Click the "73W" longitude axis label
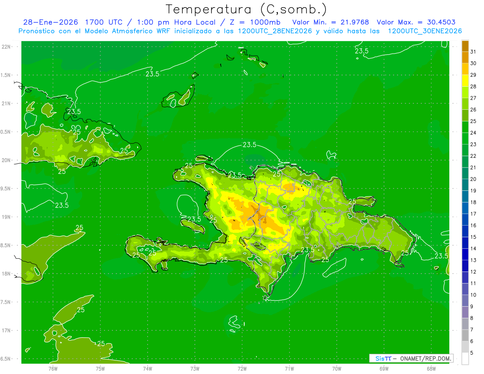This screenshot has height=374, width=484. click(195, 369)
